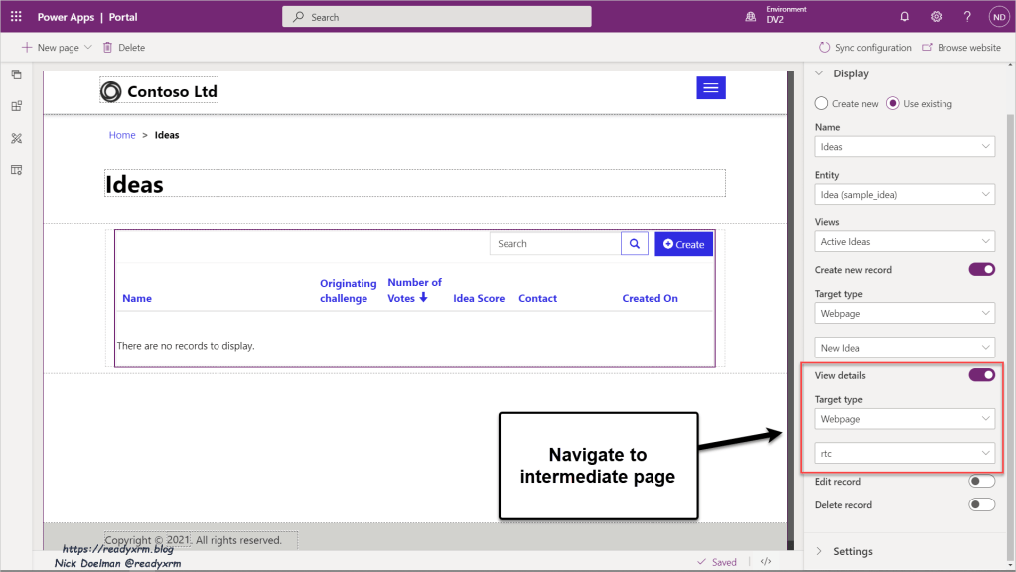Open the Components icon in left sidebar
The height and width of the screenshot is (572, 1016).
16,106
